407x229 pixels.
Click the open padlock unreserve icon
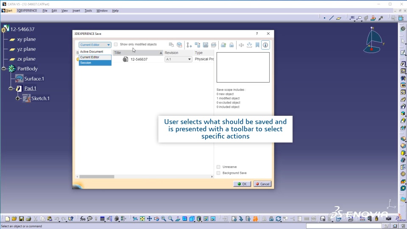[x=231, y=45]
